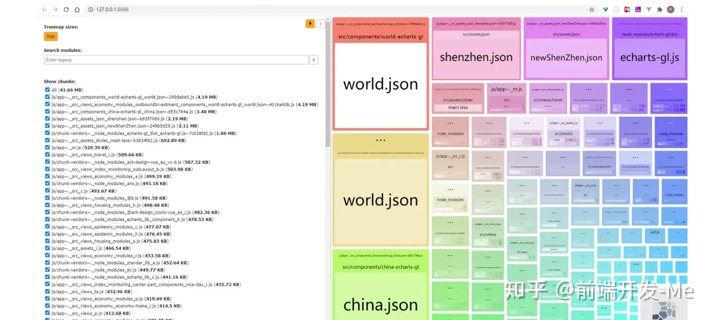Reload the current page
The image size is (712, 320).
[66, 9]
